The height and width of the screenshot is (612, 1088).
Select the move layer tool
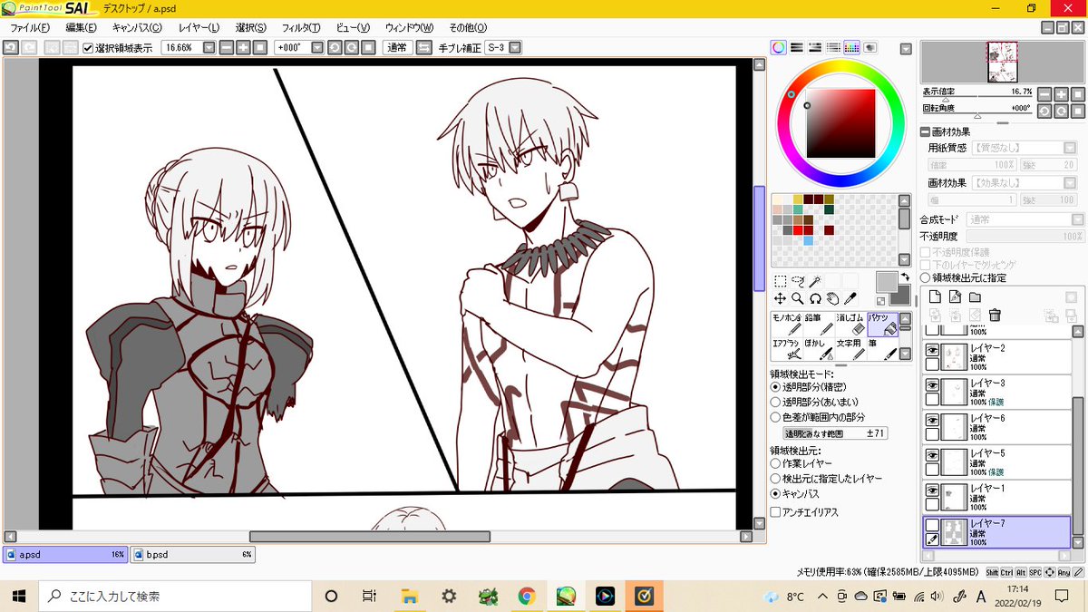coord(780,298)
